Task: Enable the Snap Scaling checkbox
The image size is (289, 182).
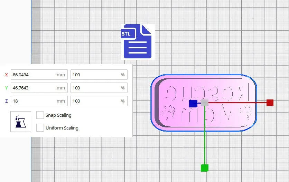Action: pyautogui.click(x=40, y=115)
